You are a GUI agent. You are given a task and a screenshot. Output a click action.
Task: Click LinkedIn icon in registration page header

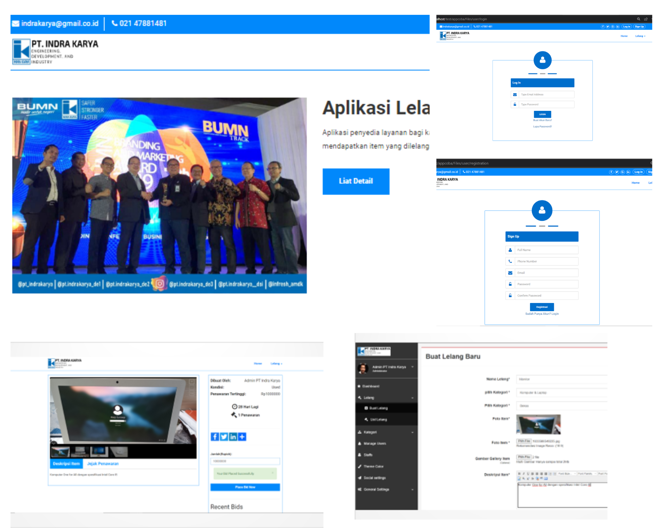pyautogui.click(x=628, y=172)
